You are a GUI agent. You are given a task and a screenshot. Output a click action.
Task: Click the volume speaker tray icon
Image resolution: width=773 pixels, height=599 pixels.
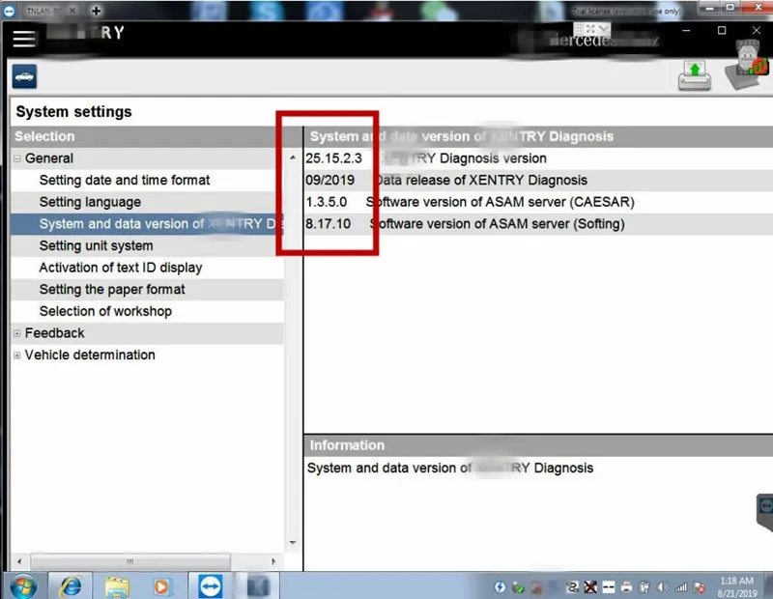pos(663,587)
